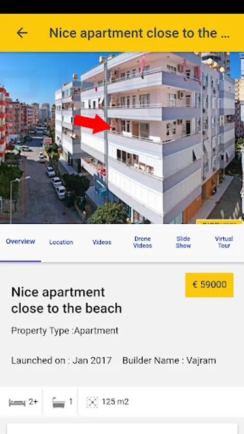Click the bathtub bathrooms icon
The height and width of the screenshot is (434, 244).
(x=59, y=402)
